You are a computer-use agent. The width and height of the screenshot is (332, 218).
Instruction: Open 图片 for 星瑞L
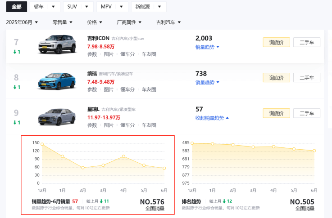click(x=109, y=125)
